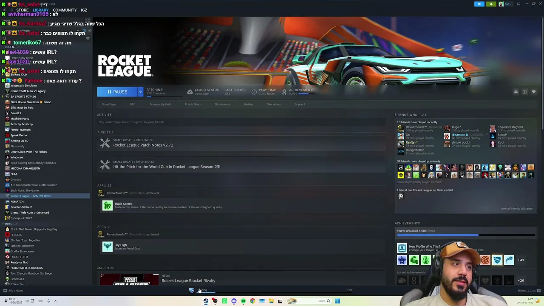The width and height of the screenshot is (544, 306).
Task: Open the Manage gear for Rocket League
Action: click(516, 92)
